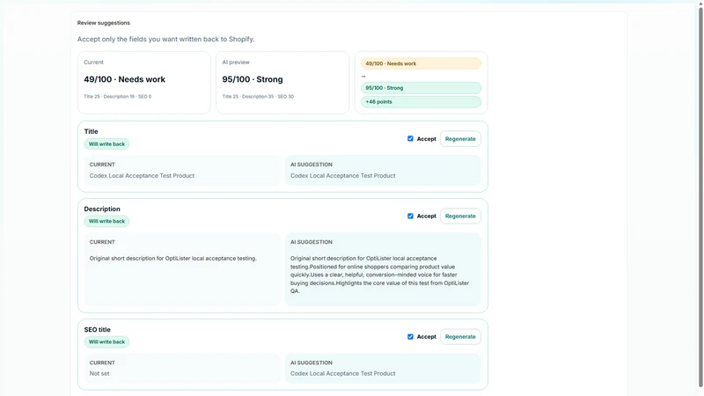Click the 'Description' section heading

[102, 209]
